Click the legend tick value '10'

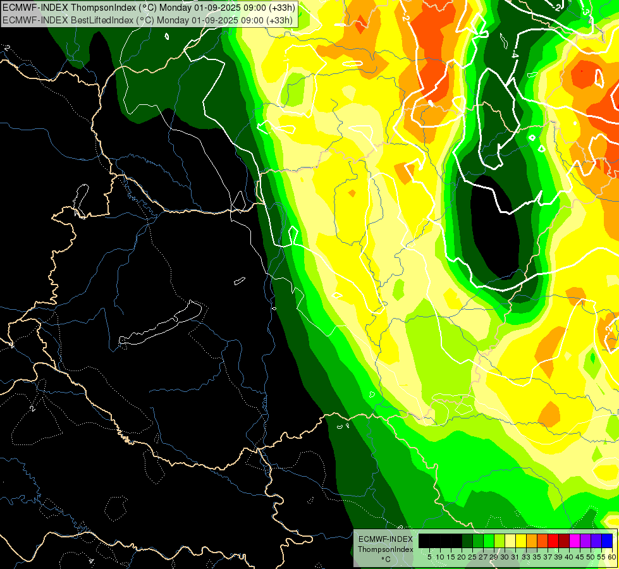[440, 557]
